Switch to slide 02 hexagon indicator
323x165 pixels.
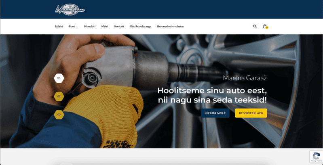click(x=59, y=96)
